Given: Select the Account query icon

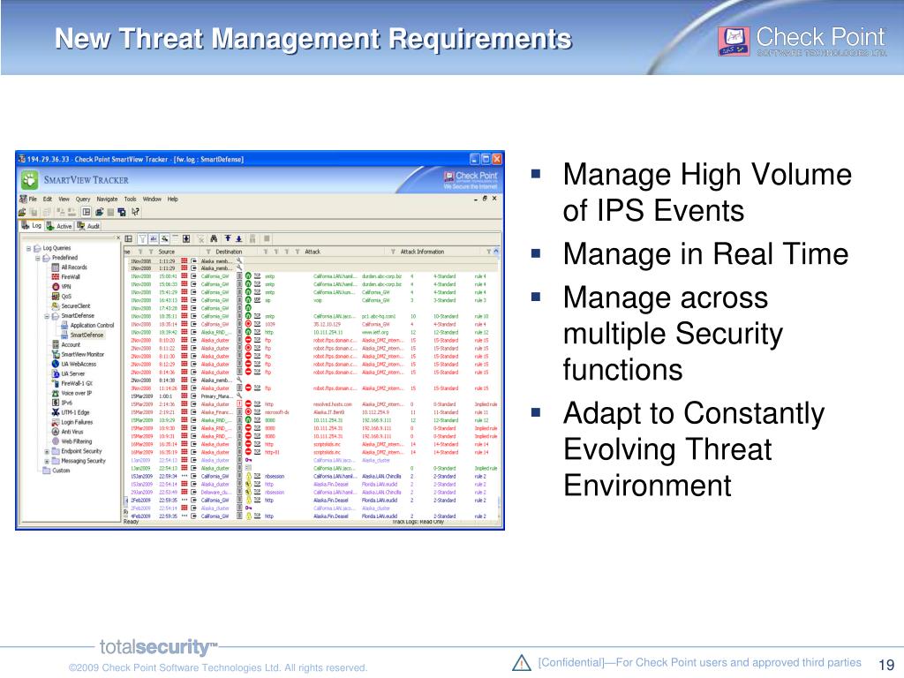Looking at the screenshot, I should pyautogui.click(x=56, y=345).
